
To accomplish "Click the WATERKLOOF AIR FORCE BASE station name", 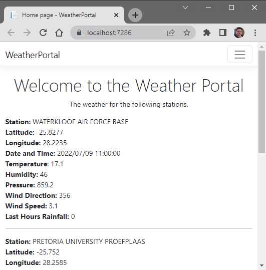I will (x=81, y=122).
